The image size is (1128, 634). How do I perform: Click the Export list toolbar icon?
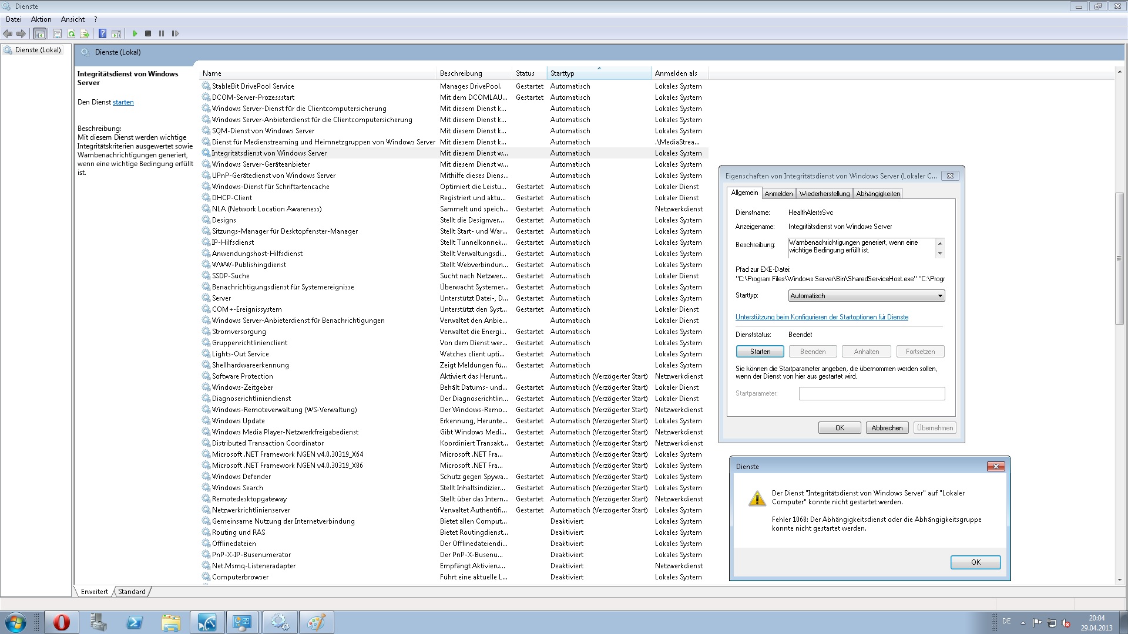(x=85, y=33)
